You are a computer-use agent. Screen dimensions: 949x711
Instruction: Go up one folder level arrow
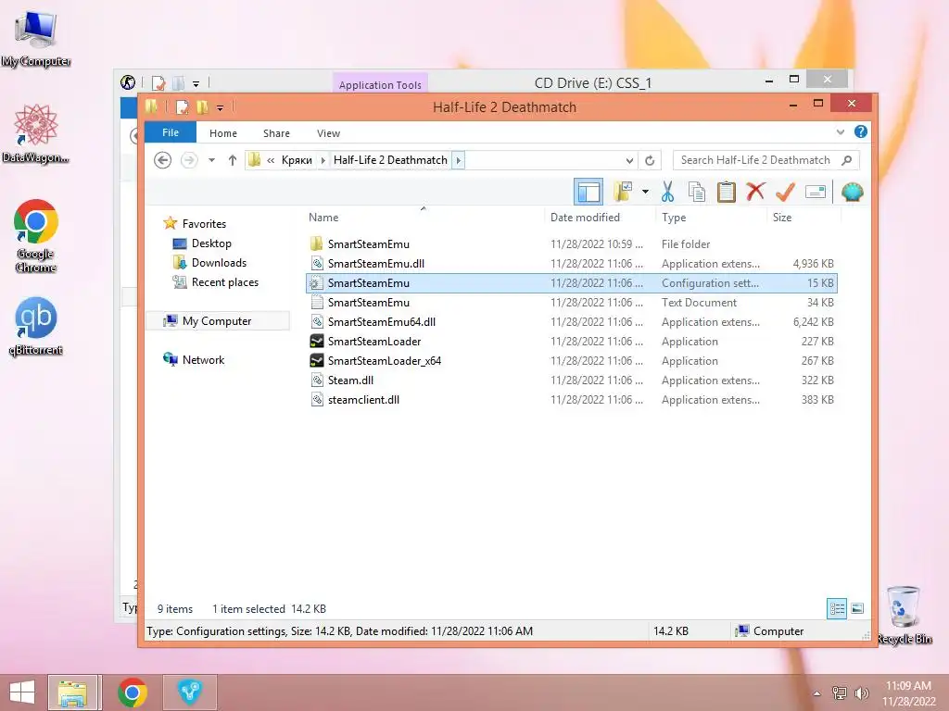click(x=233, y=160)
